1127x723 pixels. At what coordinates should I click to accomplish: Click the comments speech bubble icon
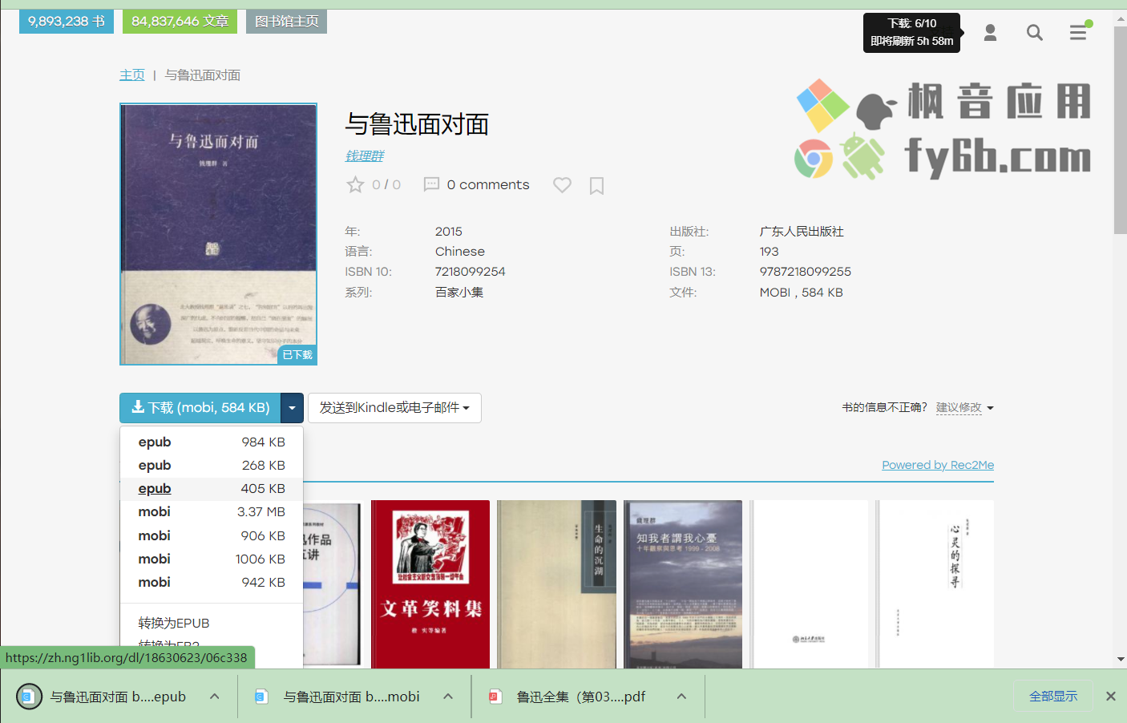click(431, 184)
